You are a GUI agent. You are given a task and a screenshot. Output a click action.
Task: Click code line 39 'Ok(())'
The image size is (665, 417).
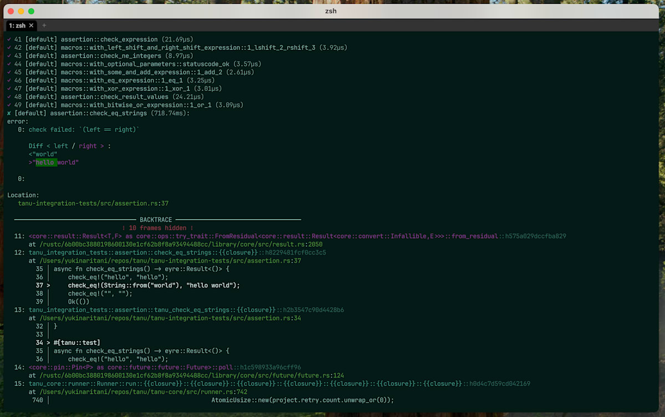(79, 302)
